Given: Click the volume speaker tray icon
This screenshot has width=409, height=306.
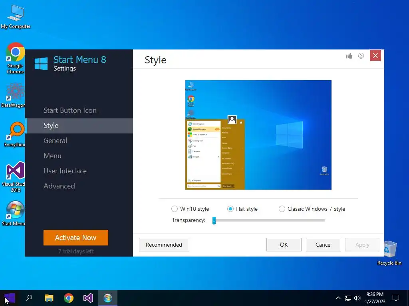Looking at the screenshot, I should click(x=357, y=298).
